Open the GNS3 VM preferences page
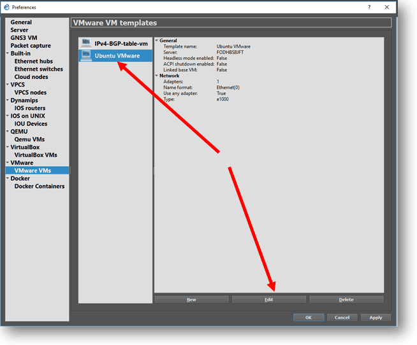The image size is (417, 345). [x=24, y=38]
